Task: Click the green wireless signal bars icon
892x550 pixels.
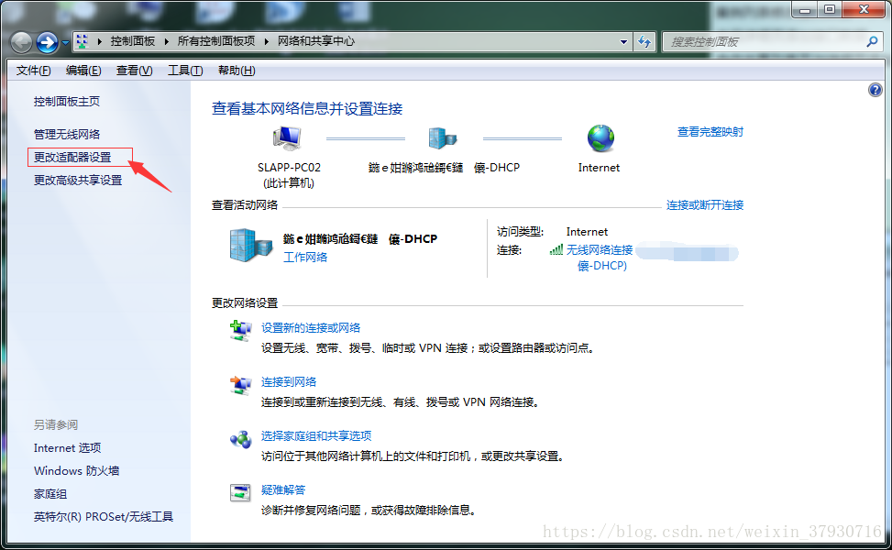Action: click(556, 249)
